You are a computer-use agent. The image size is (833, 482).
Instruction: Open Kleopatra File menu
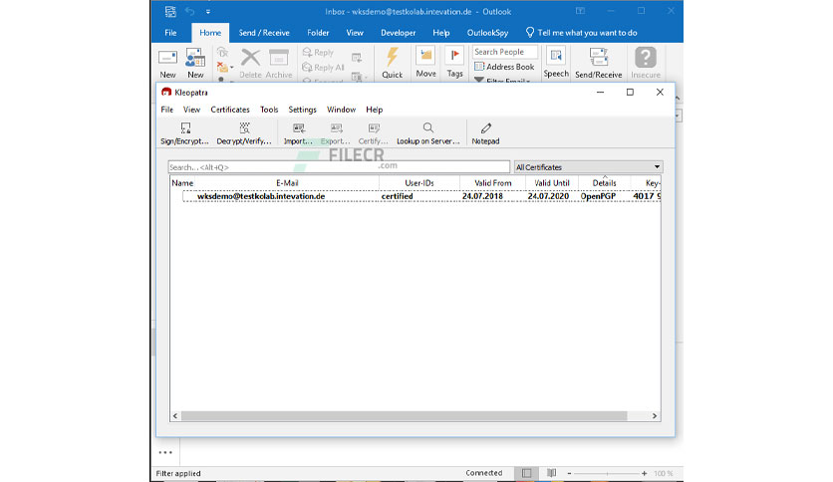[x=166, y=110]
